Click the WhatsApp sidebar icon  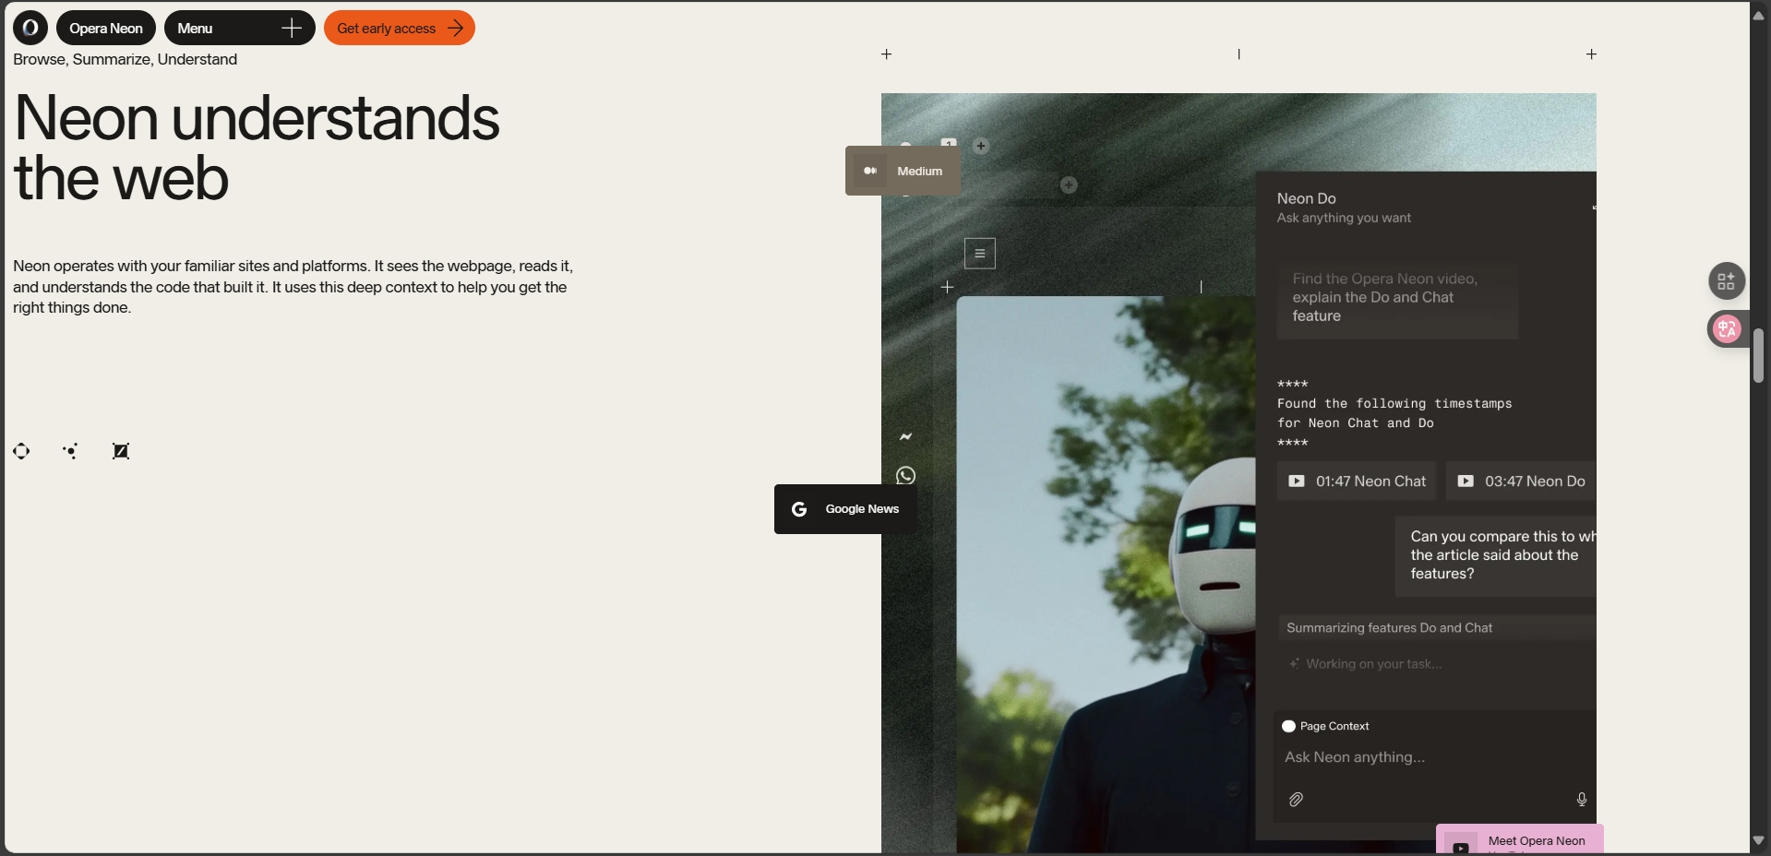906,476
